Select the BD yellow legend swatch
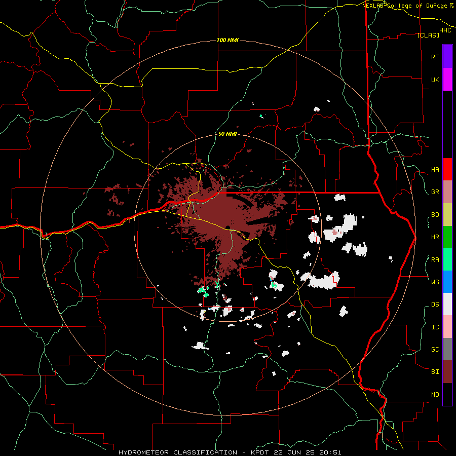Image resolution: width=456 pixels, height=456 pixels. click(x=447, y=215)
